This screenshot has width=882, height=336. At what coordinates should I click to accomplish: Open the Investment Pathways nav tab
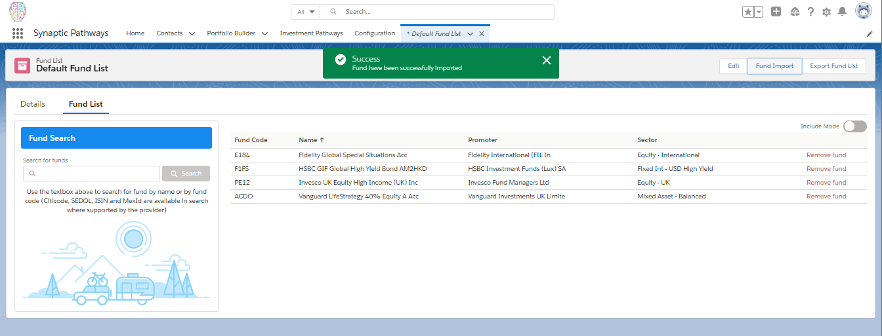[x=311, y=33]
